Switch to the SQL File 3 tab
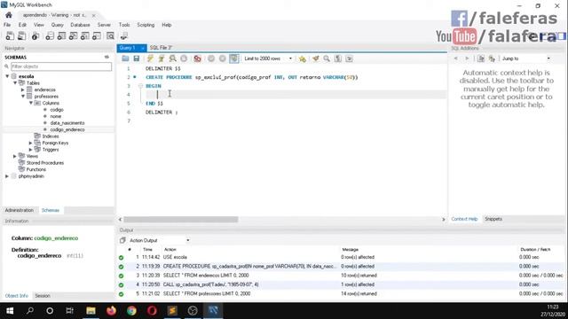The width and height of the screenshot is (568, 319). click(161, 48)
